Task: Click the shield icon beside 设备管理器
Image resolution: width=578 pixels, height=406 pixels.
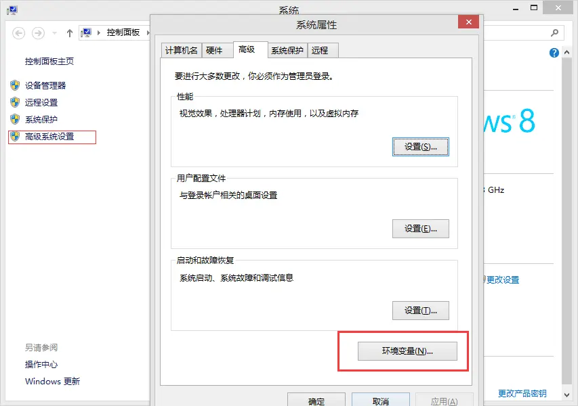Action: pos(15,85)
